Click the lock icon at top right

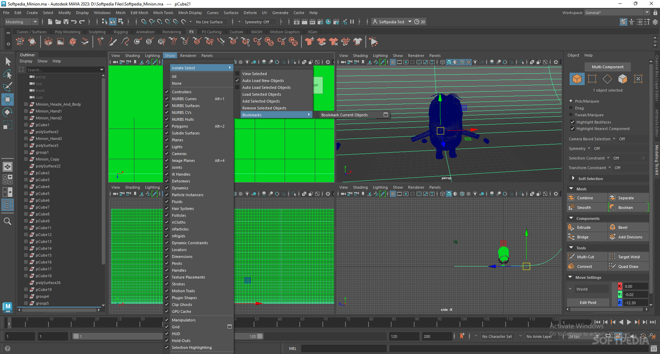[x=655, y=12]
